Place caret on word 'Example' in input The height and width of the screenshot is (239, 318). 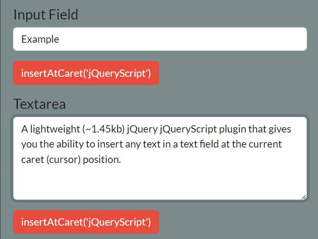click(40, 39)
